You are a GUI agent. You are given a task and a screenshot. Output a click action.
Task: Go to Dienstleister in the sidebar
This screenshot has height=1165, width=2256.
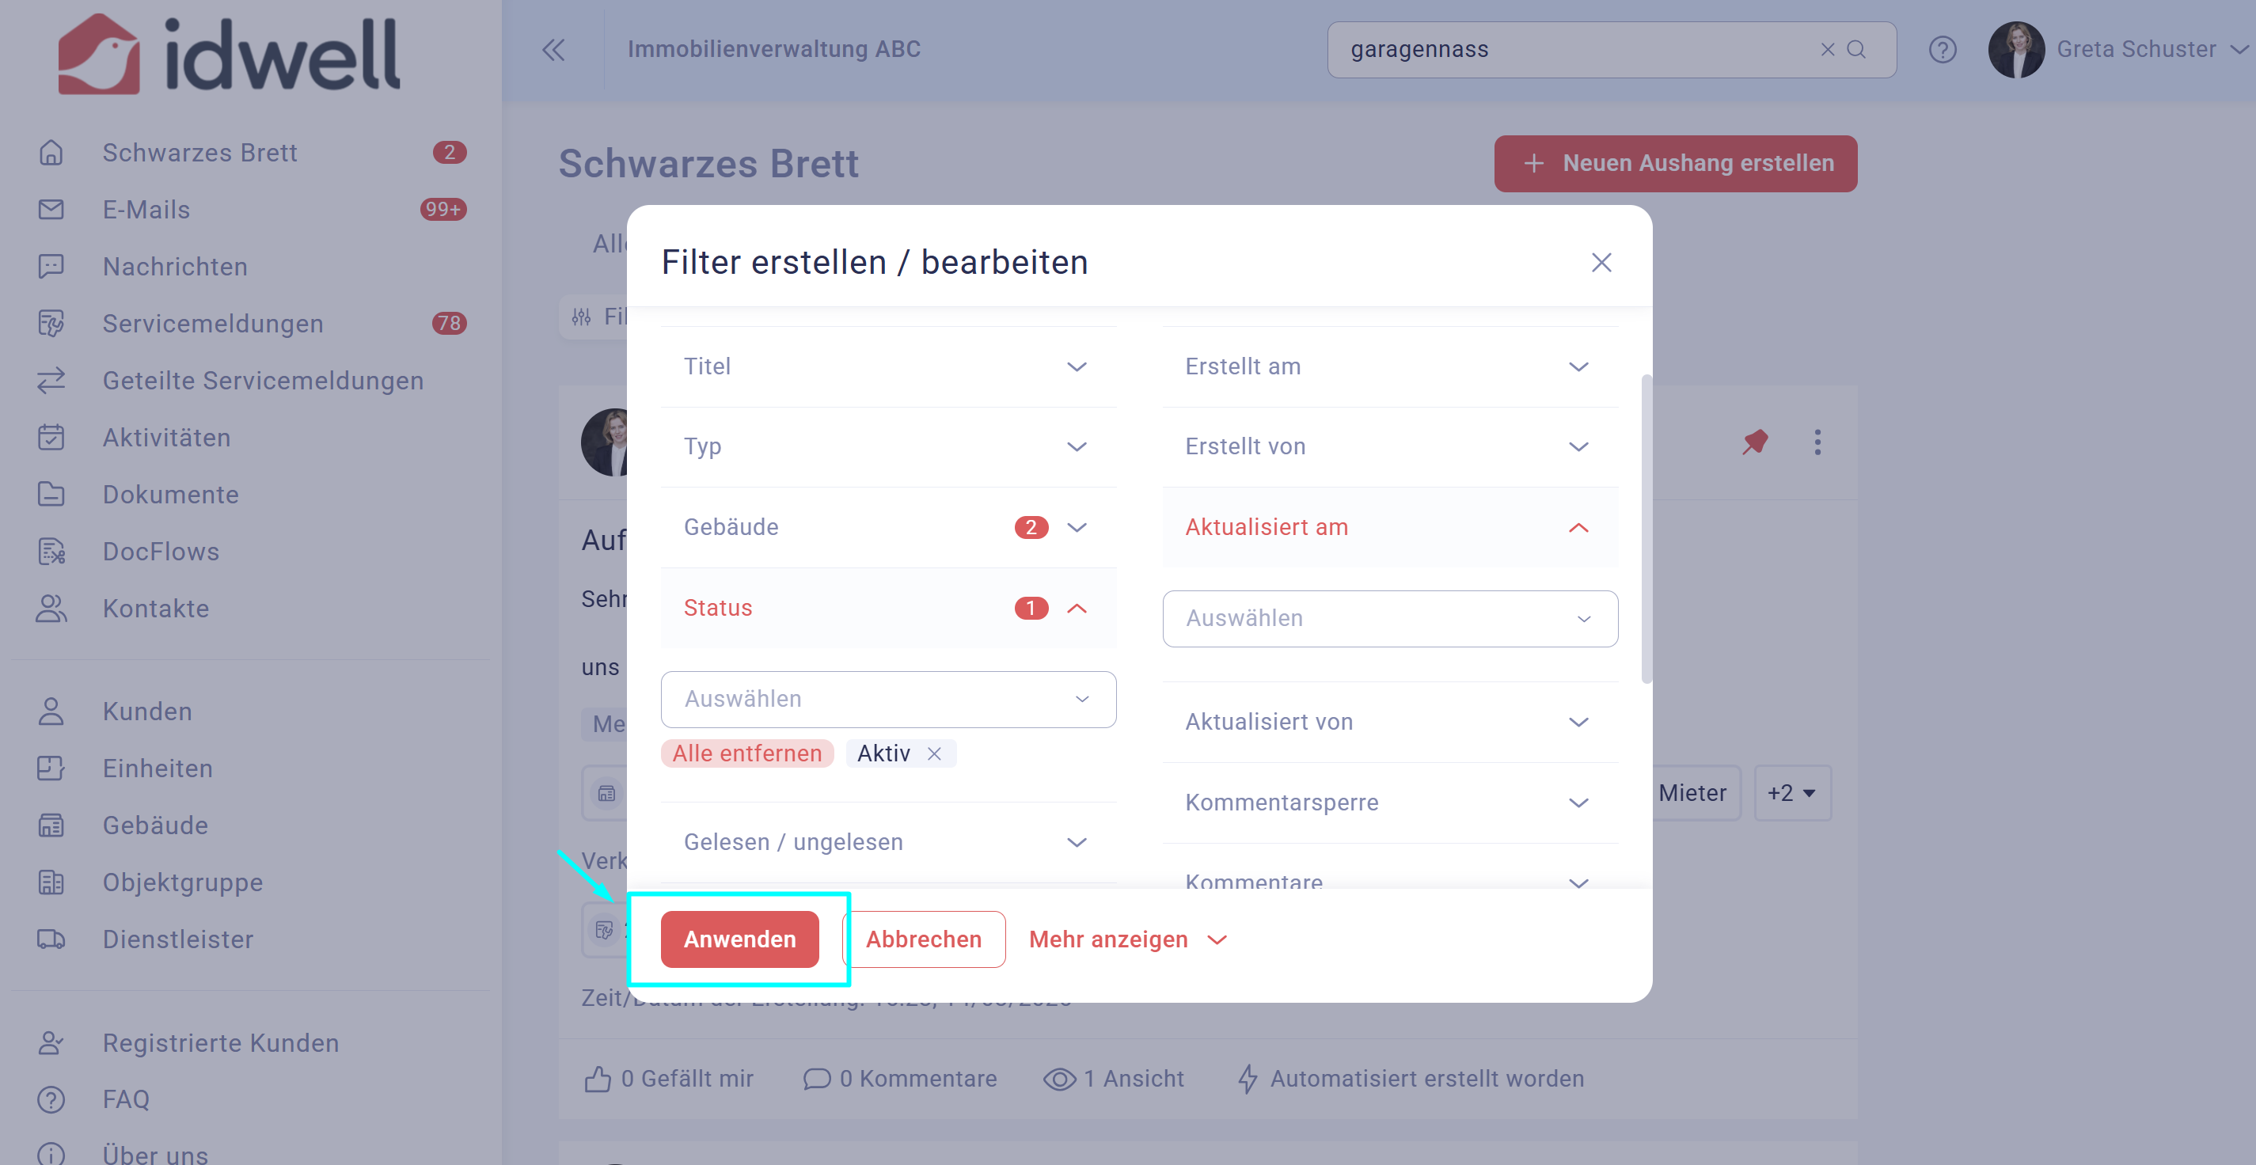tap(178, 939)
